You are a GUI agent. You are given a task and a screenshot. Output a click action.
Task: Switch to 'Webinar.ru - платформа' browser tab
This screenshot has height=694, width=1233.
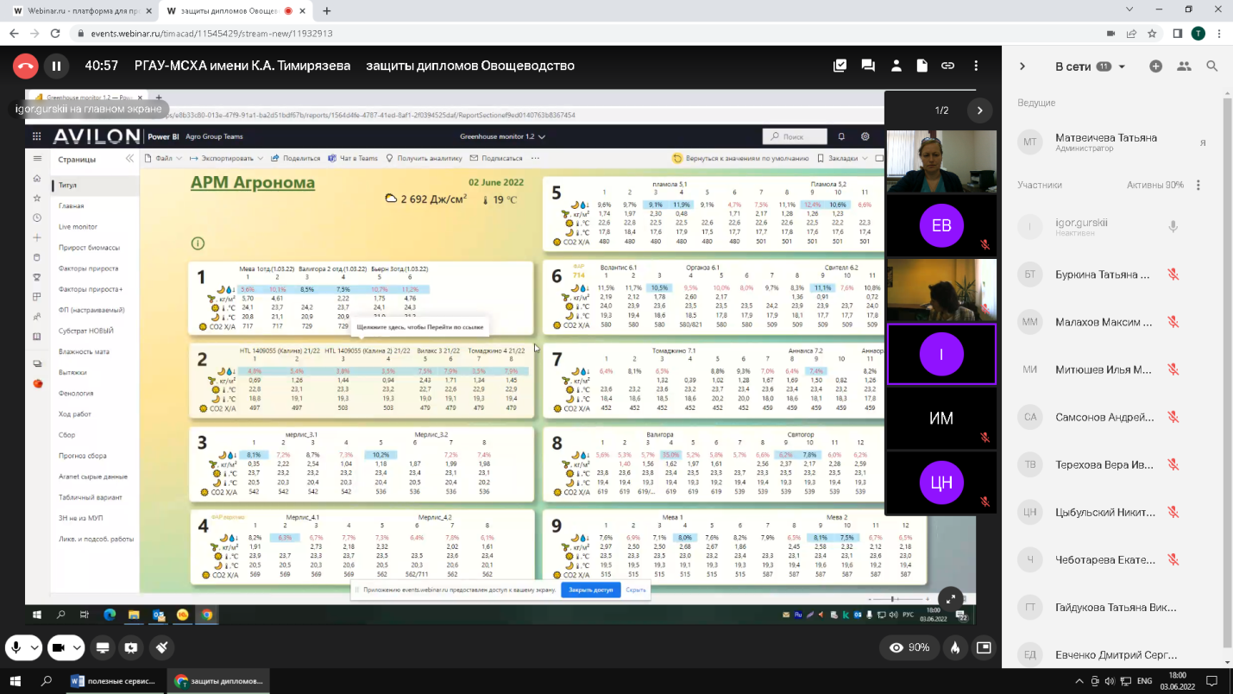pos(83,11)
